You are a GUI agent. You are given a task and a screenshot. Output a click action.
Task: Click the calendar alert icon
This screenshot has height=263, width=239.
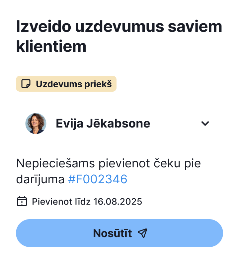[22, 201]
